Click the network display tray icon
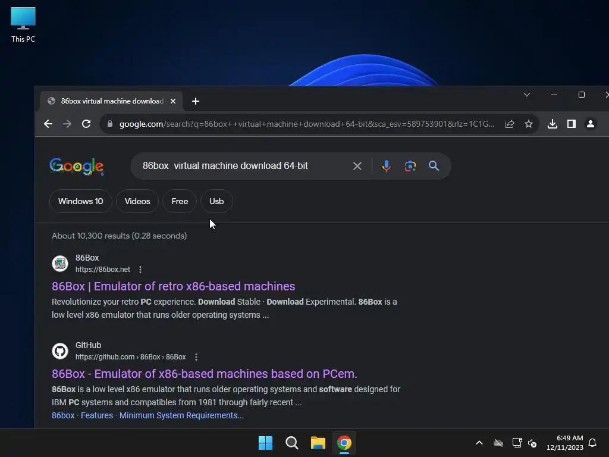Viewport: 609px width, 457px height. coord(517,443)
